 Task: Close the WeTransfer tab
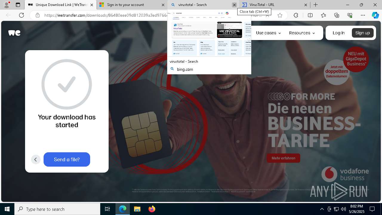click(92, 5)
